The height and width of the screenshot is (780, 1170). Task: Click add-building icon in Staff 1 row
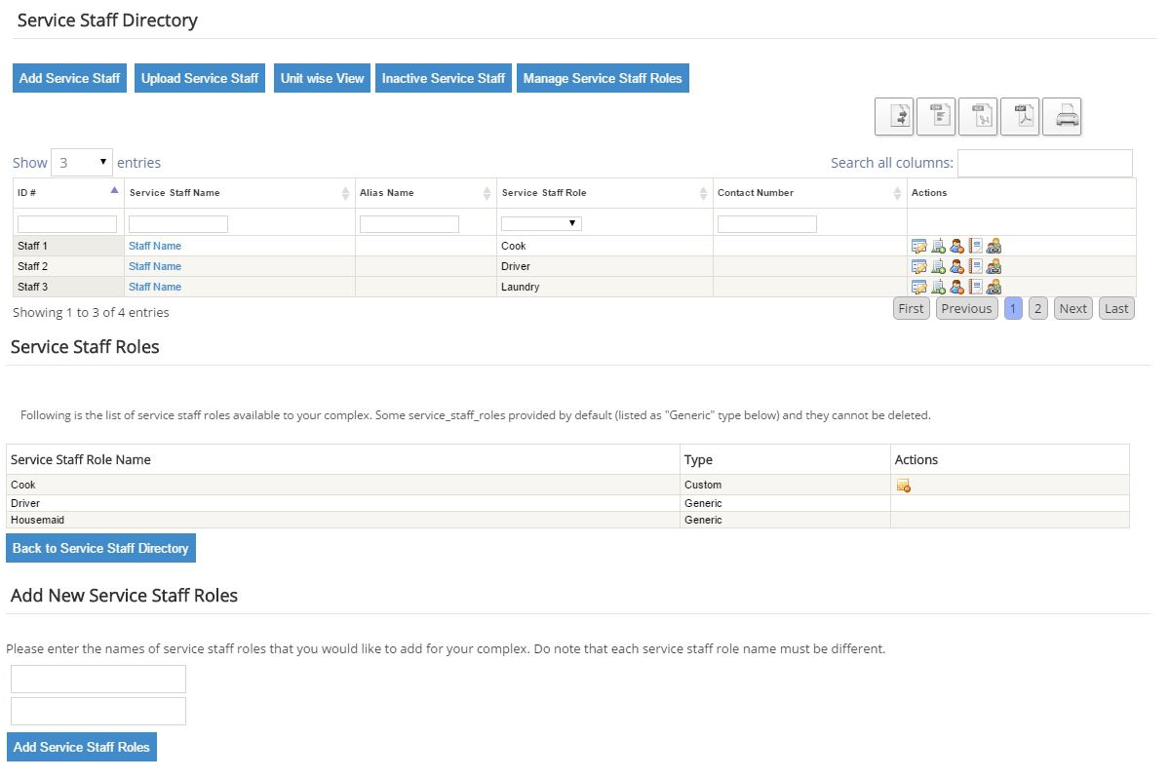coord(938,246)
